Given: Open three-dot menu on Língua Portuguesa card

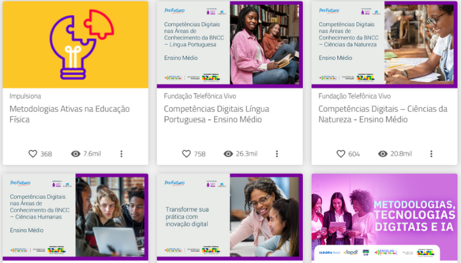Looking at the screenshot, I should 277,154.
